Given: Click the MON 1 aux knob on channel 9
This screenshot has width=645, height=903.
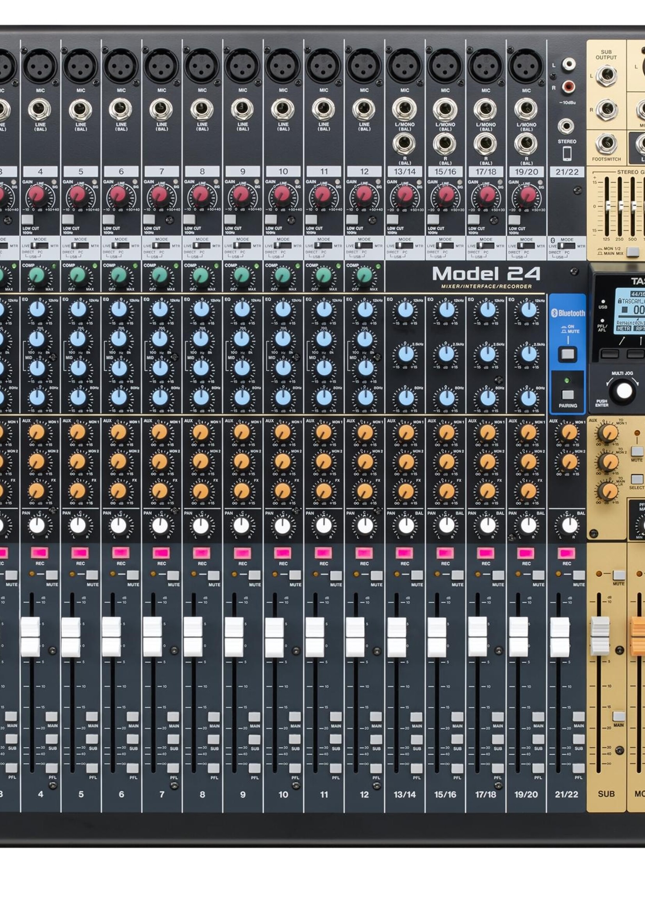Looking at the screenshot, I should (x=241, y=432).
